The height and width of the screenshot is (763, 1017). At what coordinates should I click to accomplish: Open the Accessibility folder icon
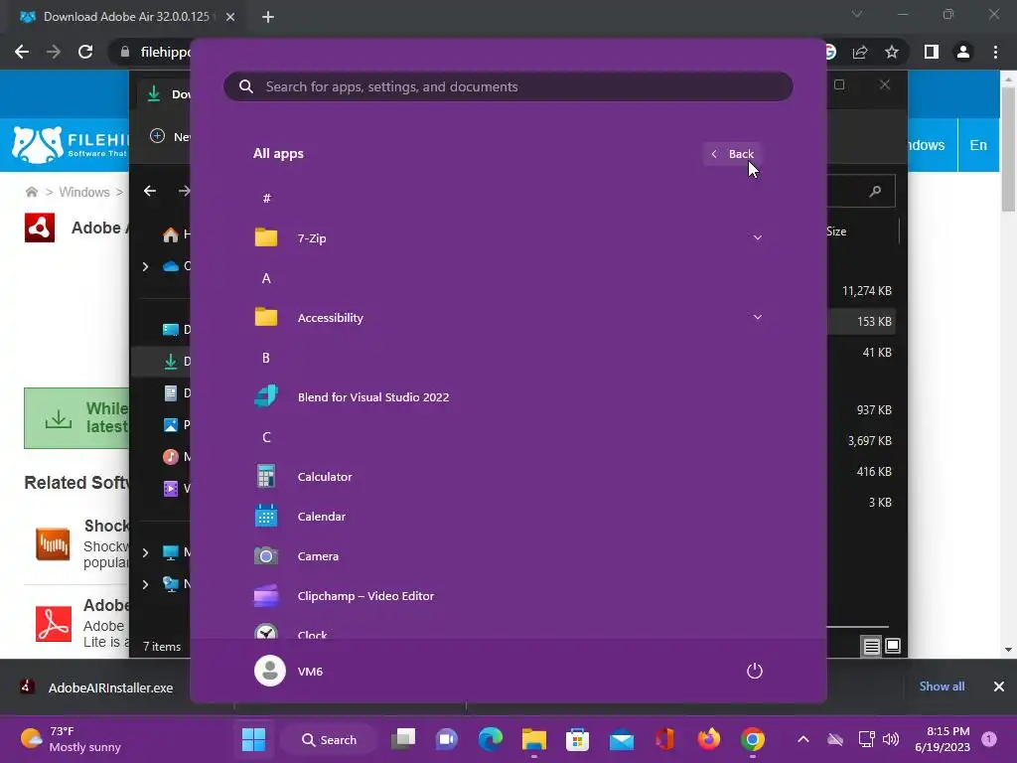[266, 317]
